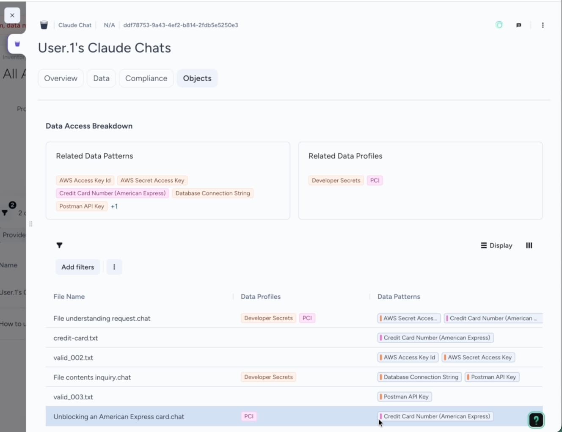
Task: Click the green circular status icon
Action: tap(499, 25)
